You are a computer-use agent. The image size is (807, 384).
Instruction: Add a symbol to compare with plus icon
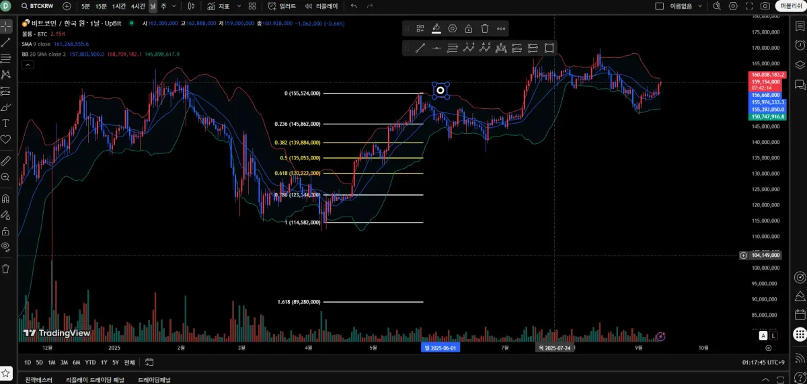pyautogui.click(x=67, y=6)
